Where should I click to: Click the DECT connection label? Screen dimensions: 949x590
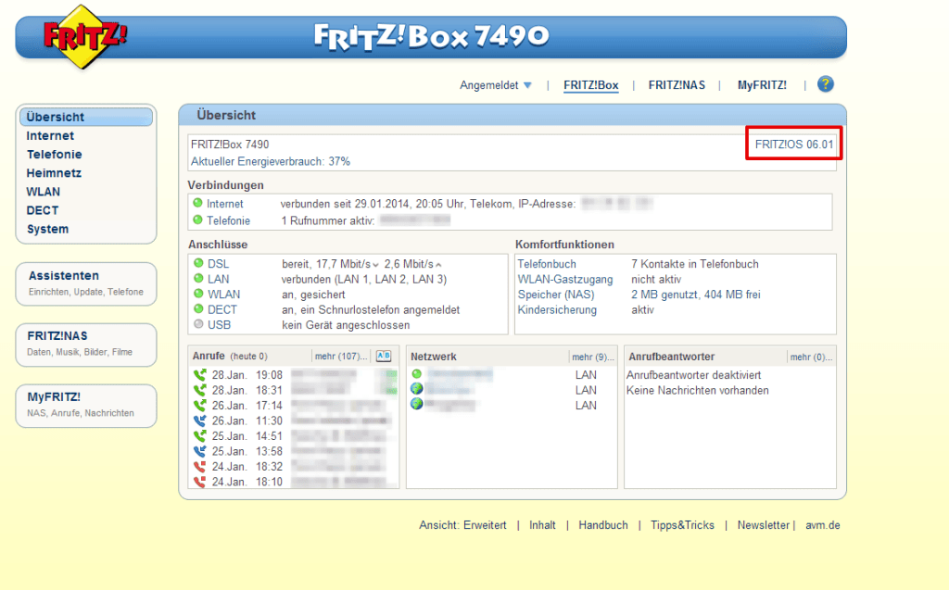pyautogui.click(x=222, y=310)
